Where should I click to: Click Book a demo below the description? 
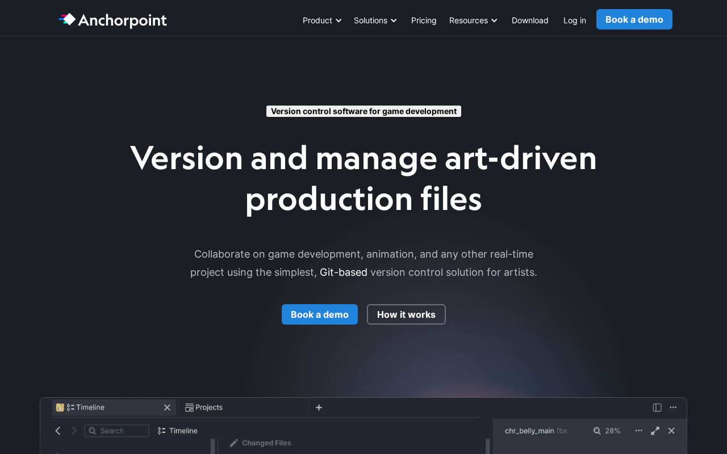(x=320, y=314)
